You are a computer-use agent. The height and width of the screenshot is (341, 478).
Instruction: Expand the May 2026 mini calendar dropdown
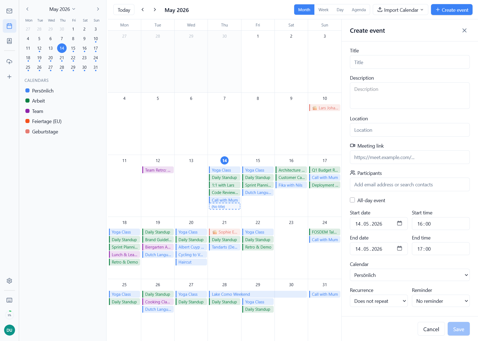pyautogui.click(x=62, y=9)
